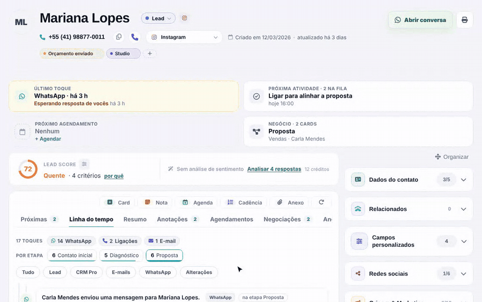Open the Negociações tab

(288, 219)
